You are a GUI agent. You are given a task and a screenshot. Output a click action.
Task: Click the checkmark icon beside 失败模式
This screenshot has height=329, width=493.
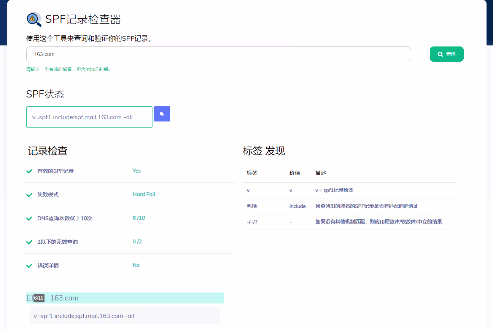(x=29, y=195)
